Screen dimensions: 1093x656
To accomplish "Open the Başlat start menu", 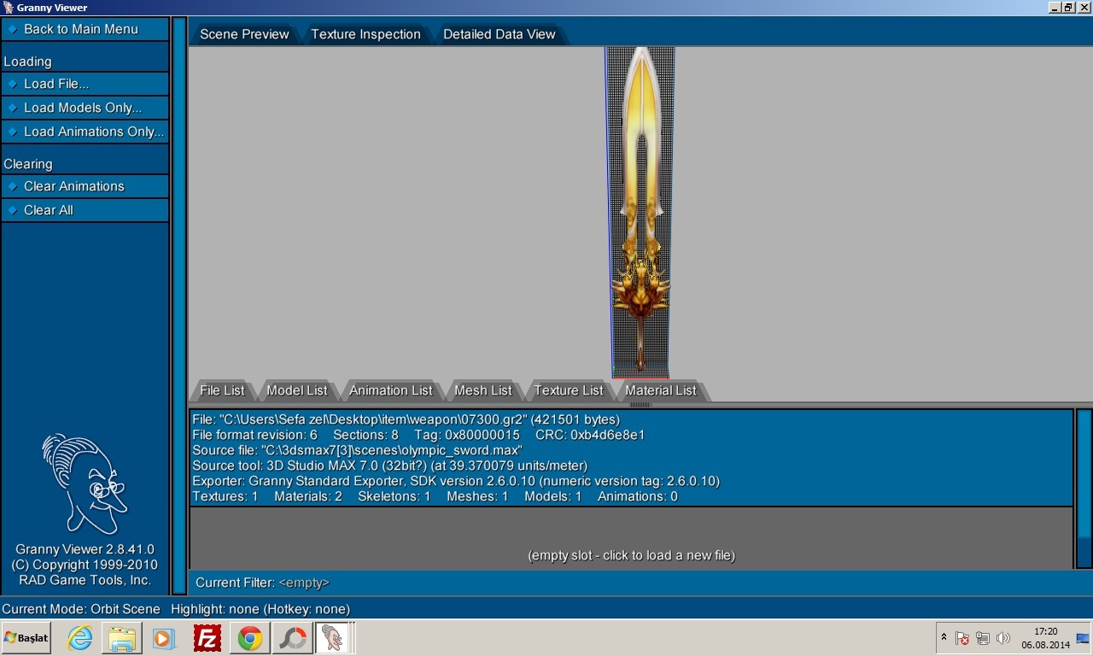I will pyautogui.click(x=26, y=638).
